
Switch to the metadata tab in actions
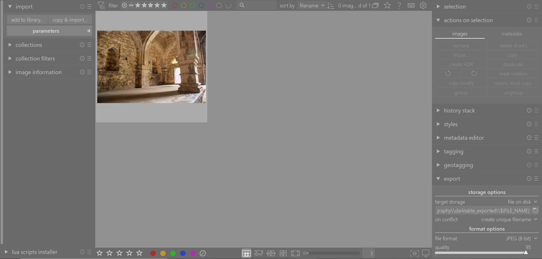click(511, 34)
